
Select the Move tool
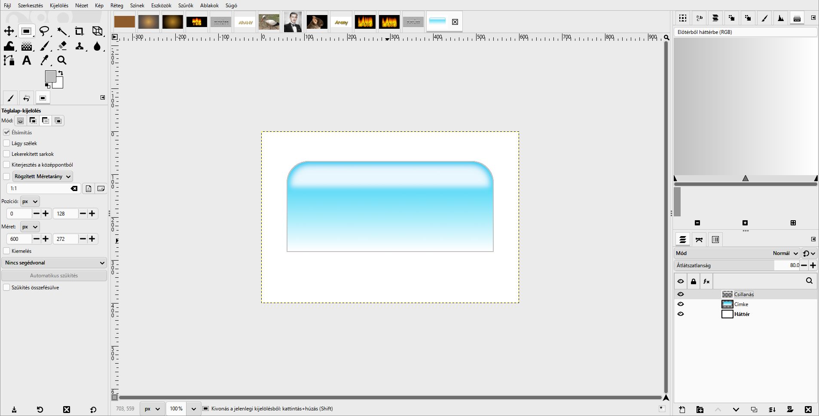(9, 31)
